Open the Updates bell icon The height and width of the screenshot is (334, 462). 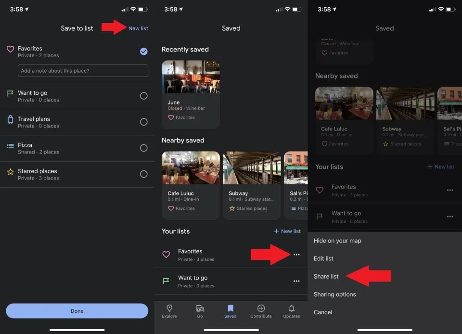coord(291,309)
